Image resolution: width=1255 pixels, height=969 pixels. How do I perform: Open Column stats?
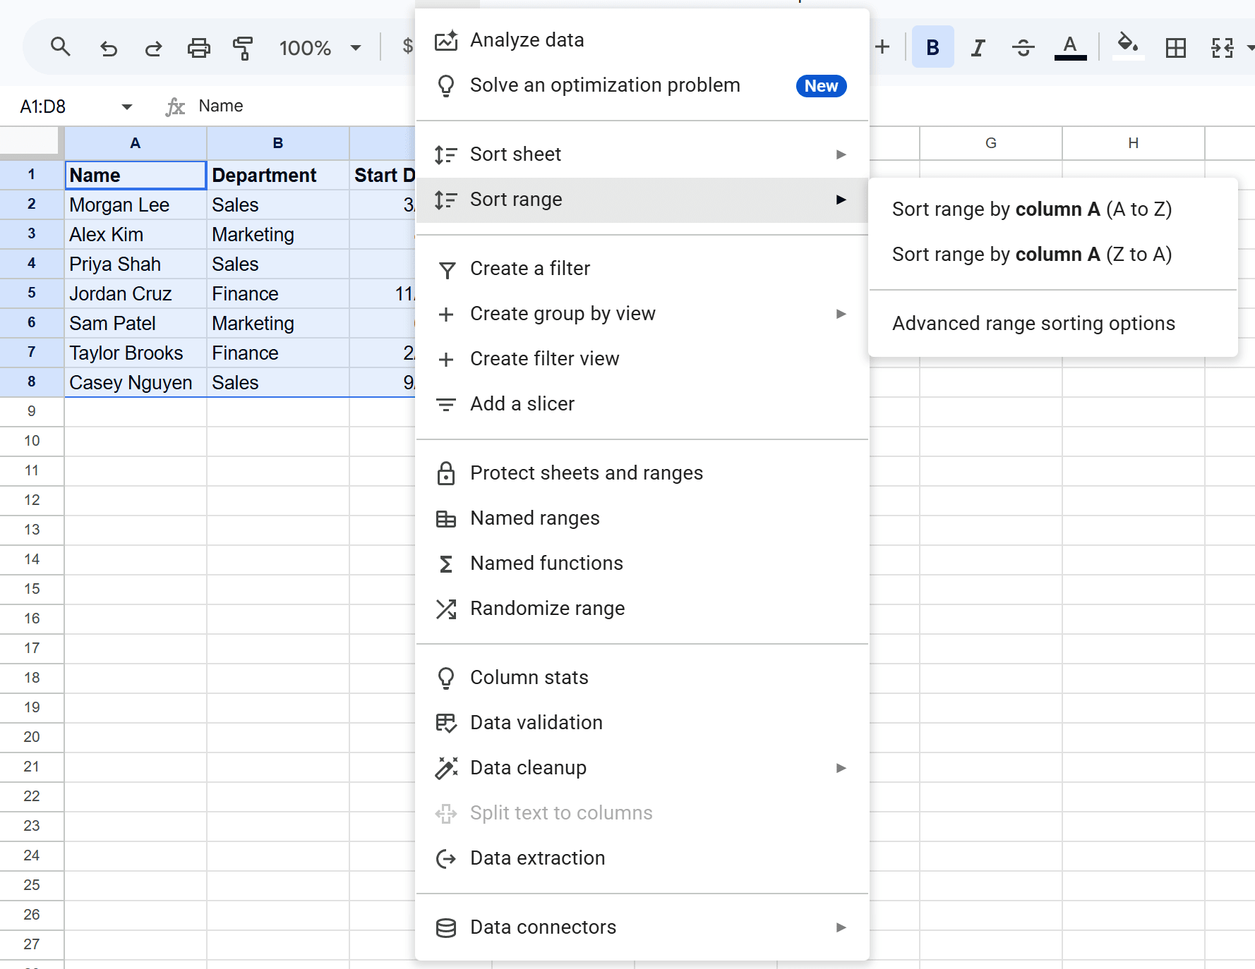[642, 678]
